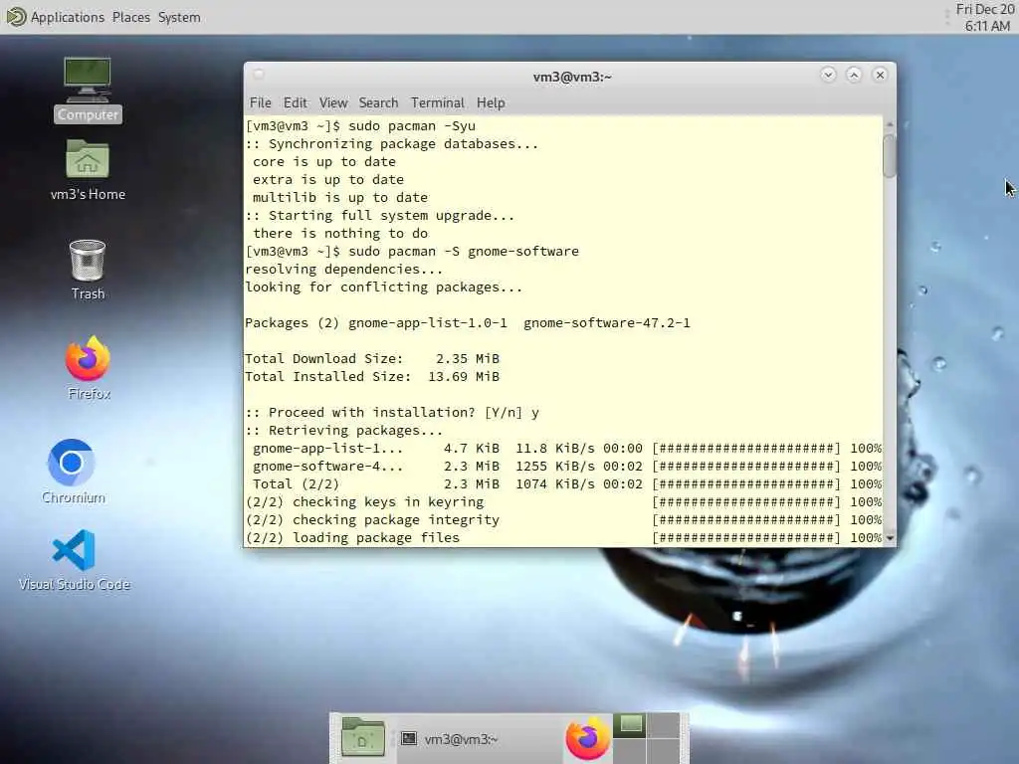Click the terminal title 'vm3@vm3:~'
The width and height of the screenshot is (1019, 764).
(572, 77)
